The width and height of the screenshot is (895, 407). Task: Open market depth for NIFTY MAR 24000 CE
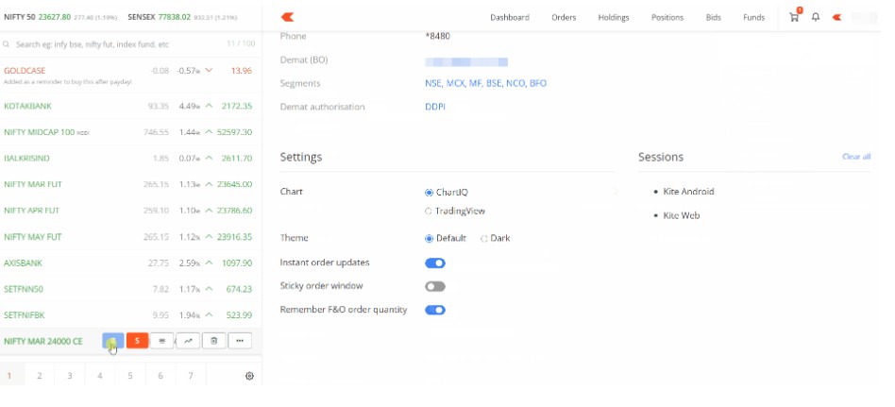tap(162, 341)
